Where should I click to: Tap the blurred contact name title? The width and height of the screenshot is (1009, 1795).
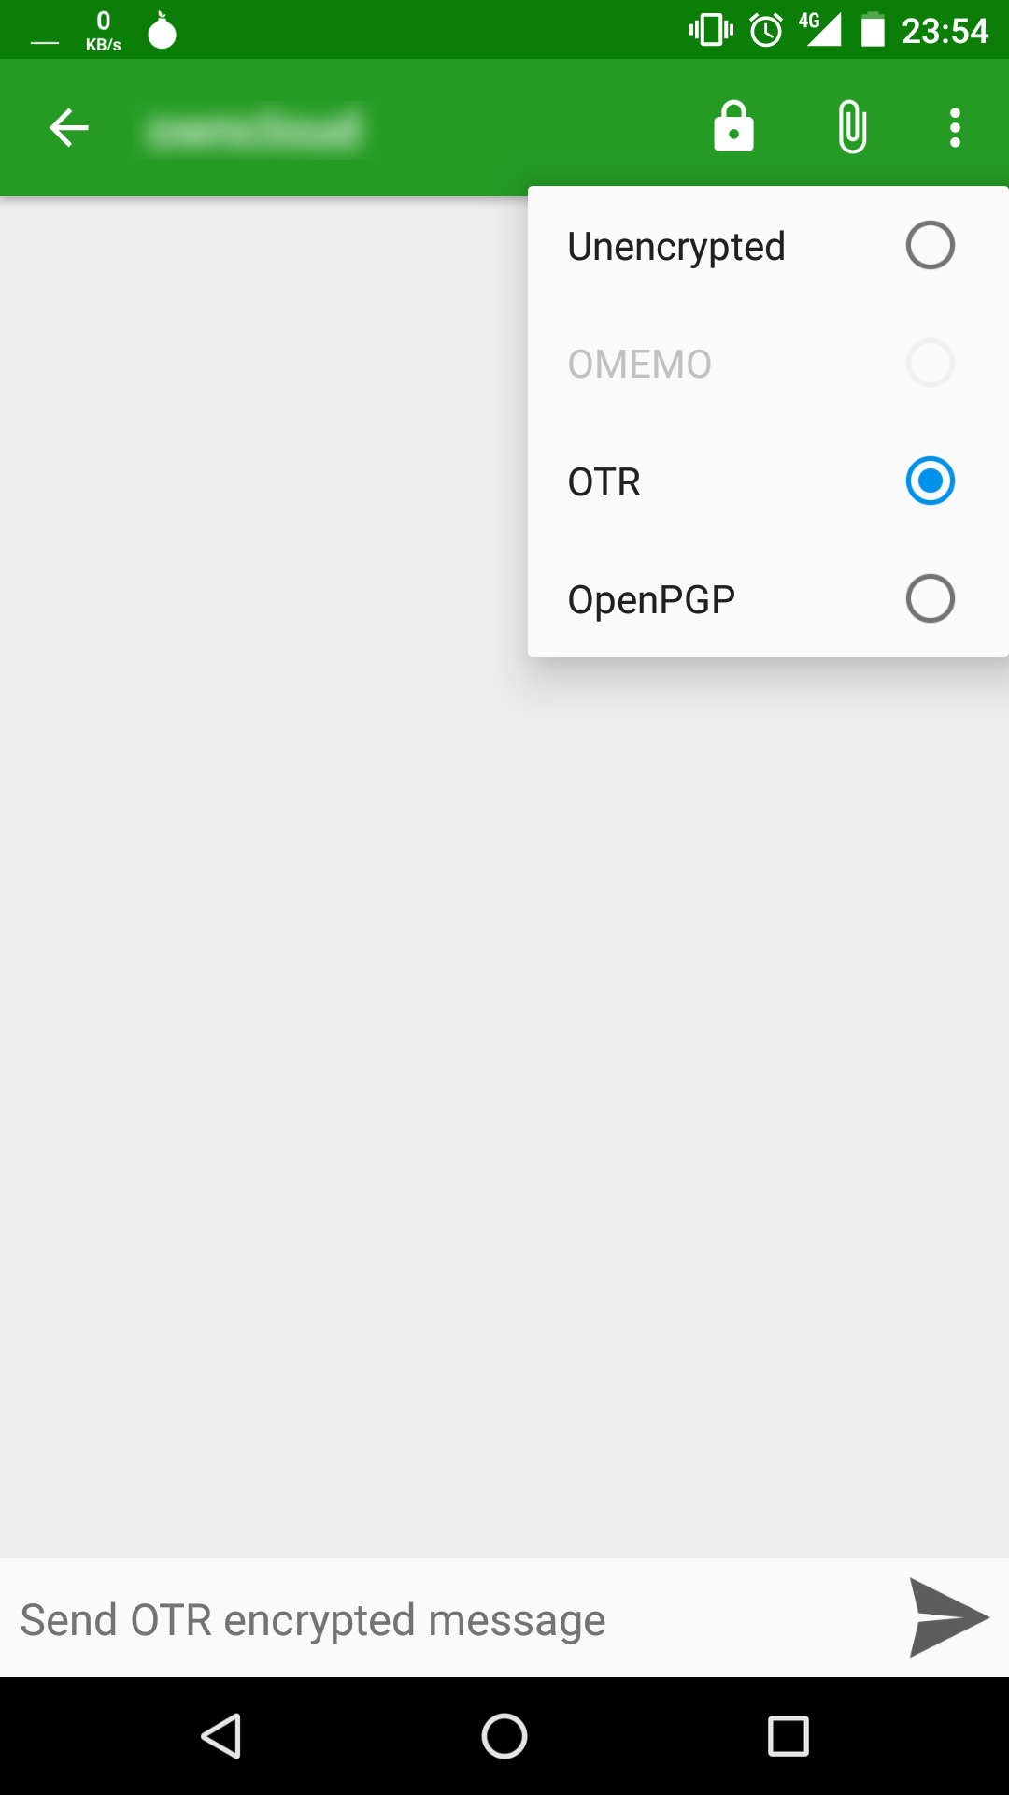[x=254, y=130]
